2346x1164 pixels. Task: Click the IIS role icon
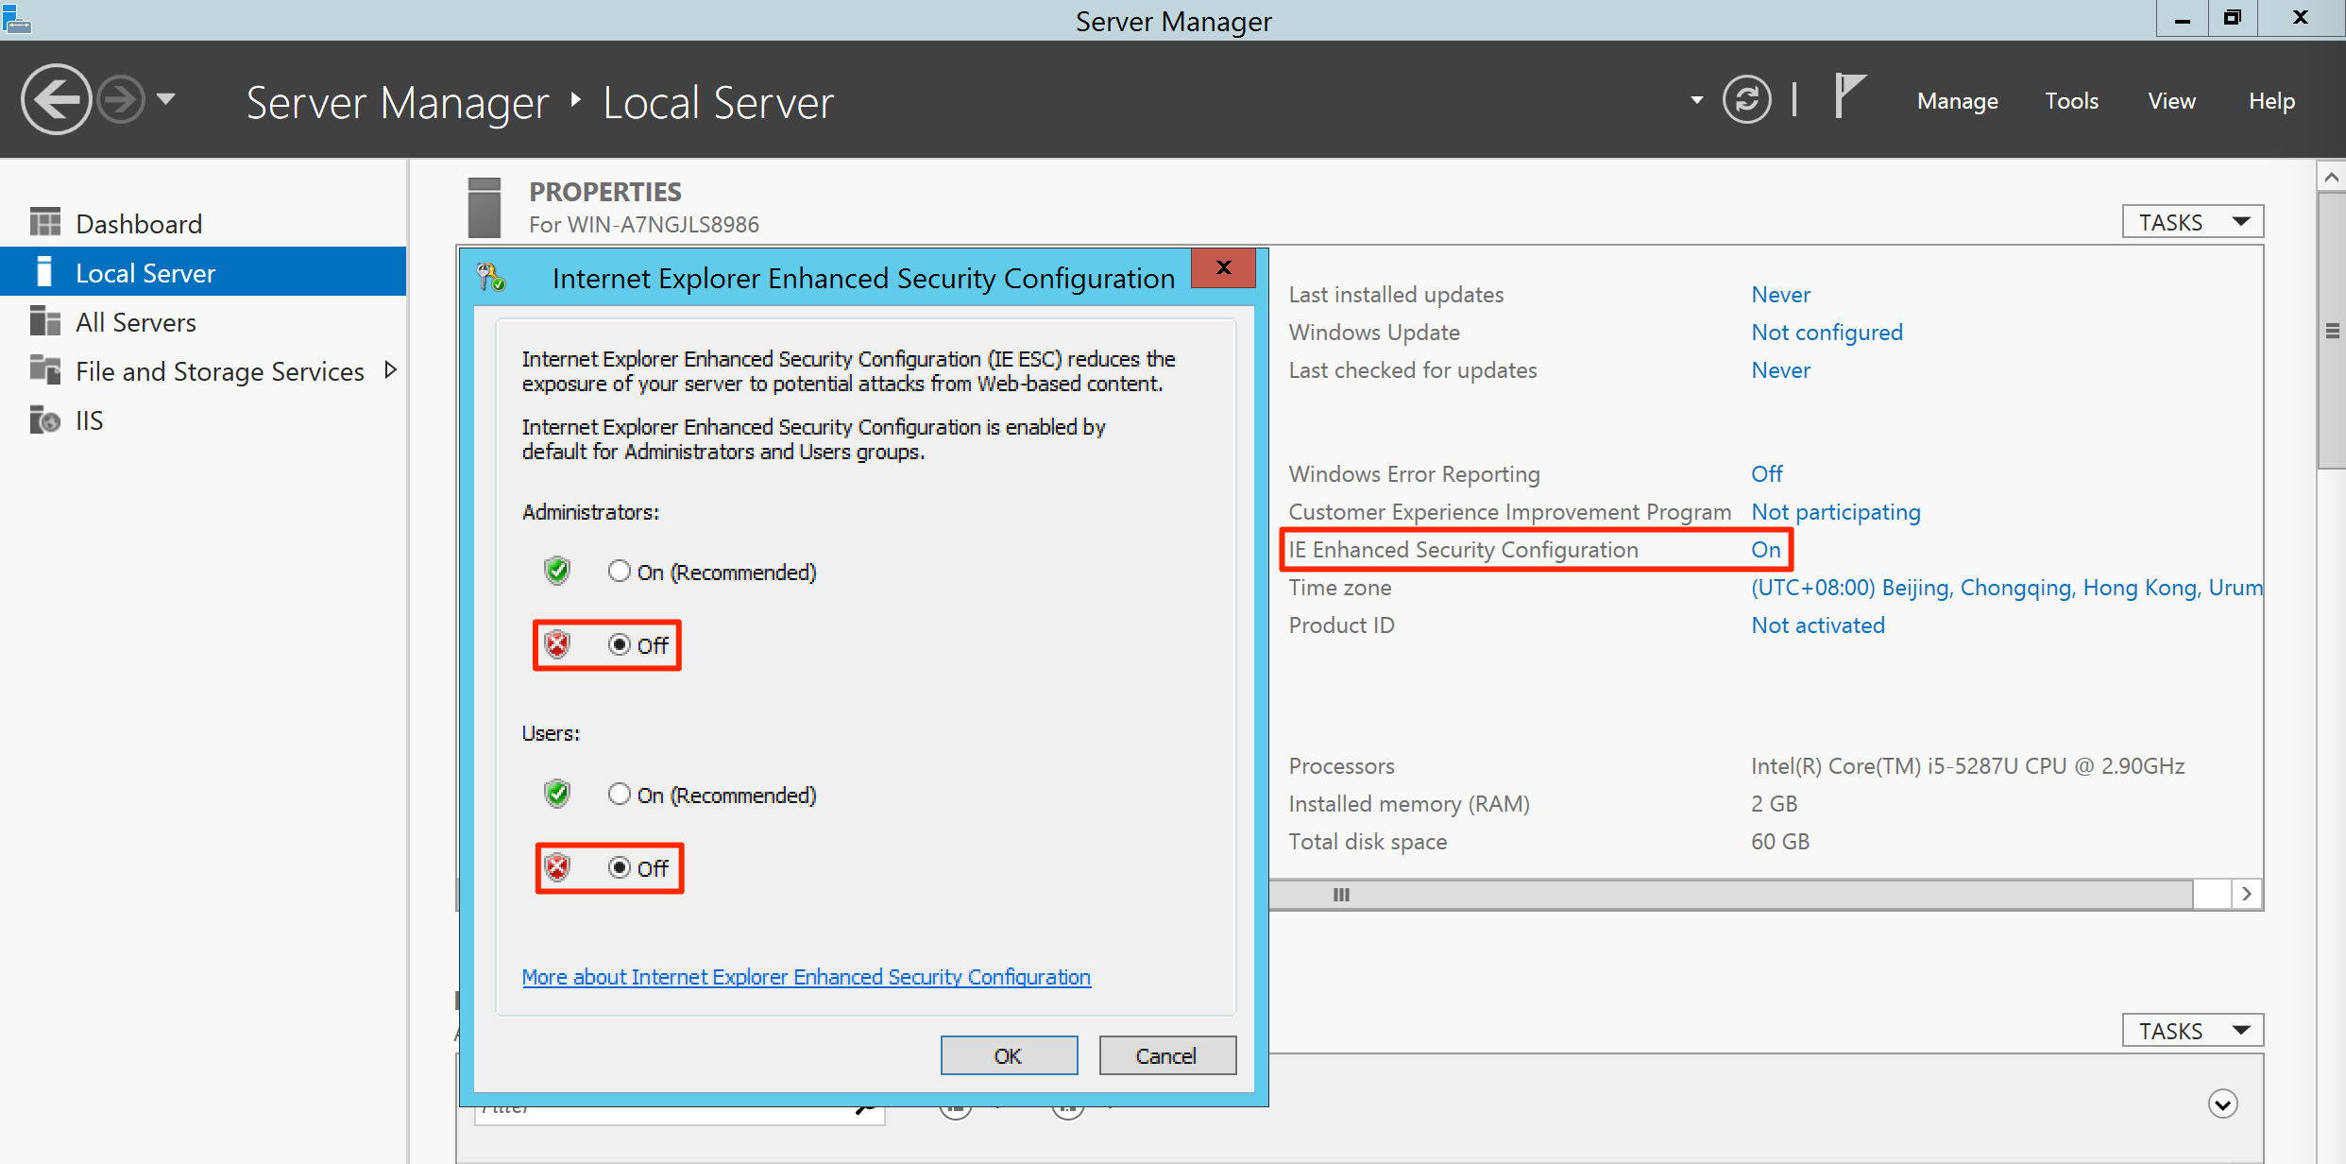(44, 419)
